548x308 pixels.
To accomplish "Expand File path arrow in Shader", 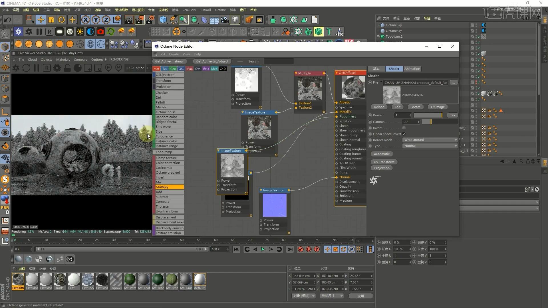I will tap(381, 82).
